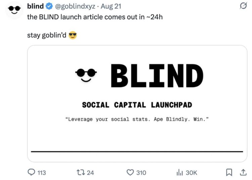The height and width of the screenshot is (180, 252).
Task: Like the tweet with the heart icon
Action: 130,173
